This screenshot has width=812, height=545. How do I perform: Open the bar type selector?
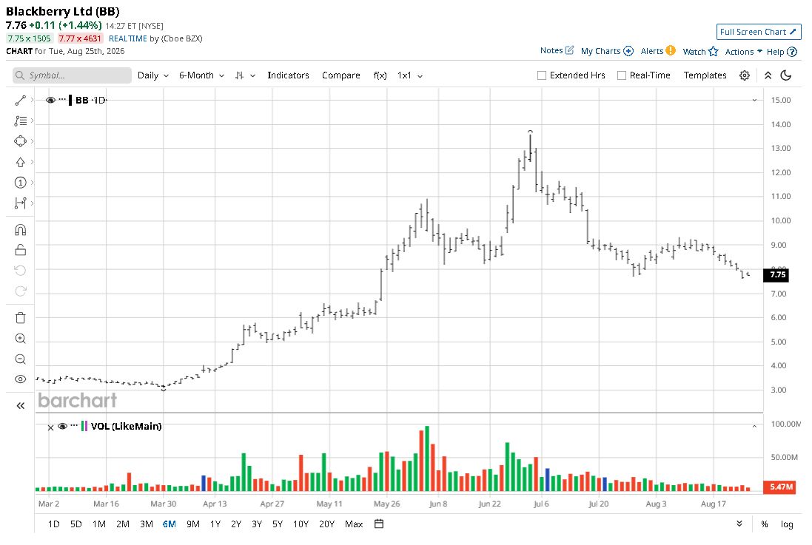click(x=245, y=75)
